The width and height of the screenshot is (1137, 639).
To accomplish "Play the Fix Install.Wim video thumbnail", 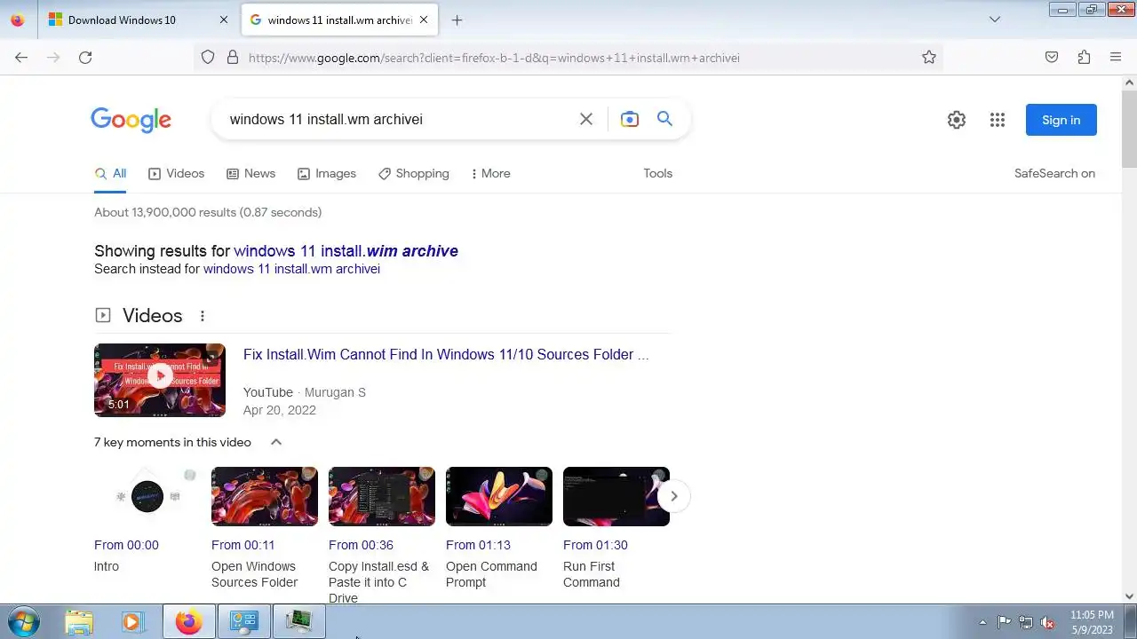I will (160, 380).
